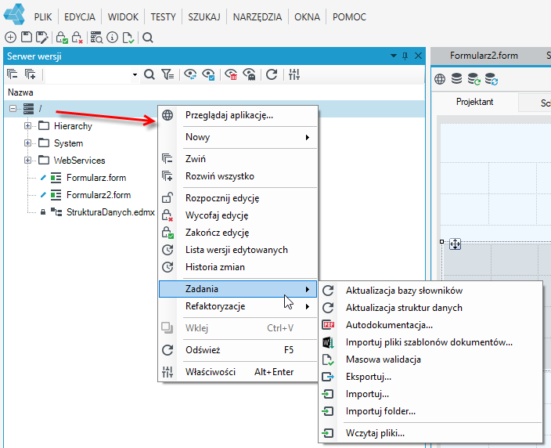The image size is (551, 448).
Task: Select Formularz.form in tree
Action: click(x=96, y=178)
